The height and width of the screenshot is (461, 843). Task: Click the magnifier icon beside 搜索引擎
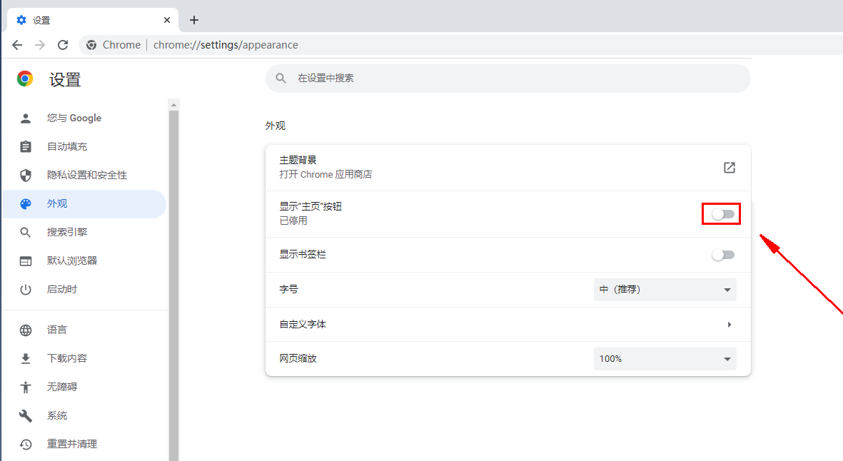26,233
